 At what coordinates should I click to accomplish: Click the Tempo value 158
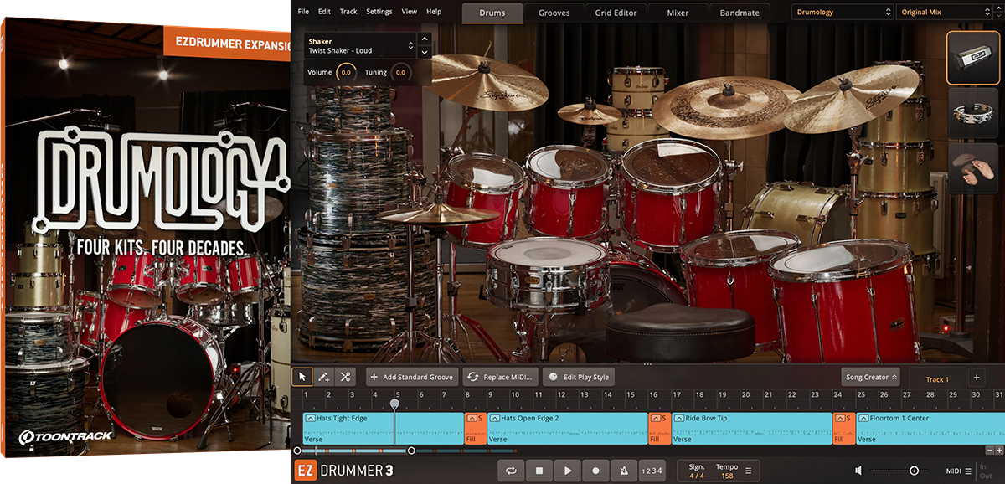coord(726,476)
